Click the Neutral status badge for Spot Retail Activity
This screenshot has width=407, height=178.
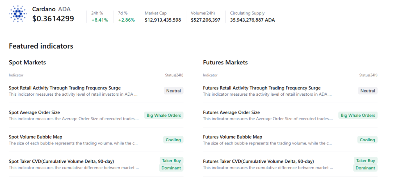click(173, 90)
